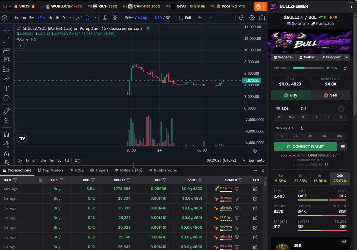Expand chart style dropdown arrow
357x250 pixels.
point(94,18)
